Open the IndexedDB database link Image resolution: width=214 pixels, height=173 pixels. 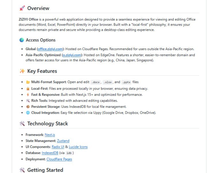(50, 153)
